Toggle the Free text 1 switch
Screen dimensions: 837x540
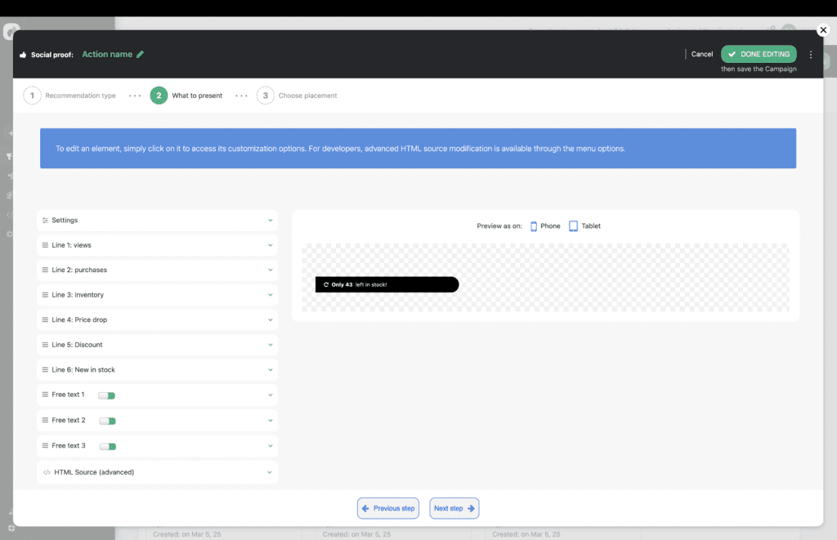coord(106,395)
